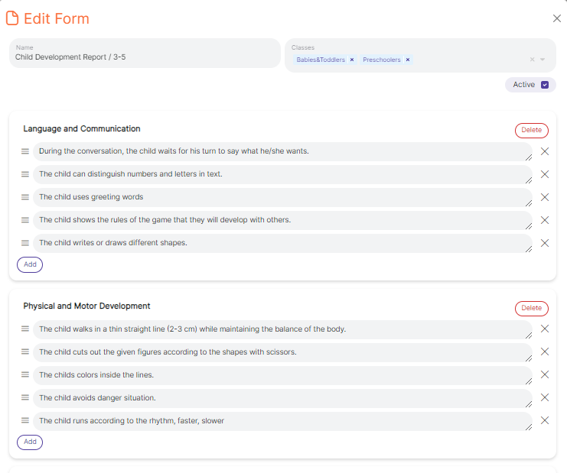Add item to Language and Communication
567x473 pixels.
pos(30,264)
